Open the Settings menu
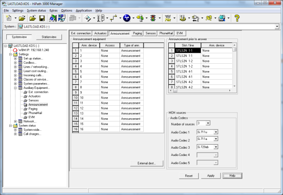The image size is (283, 195). point(18,11)
